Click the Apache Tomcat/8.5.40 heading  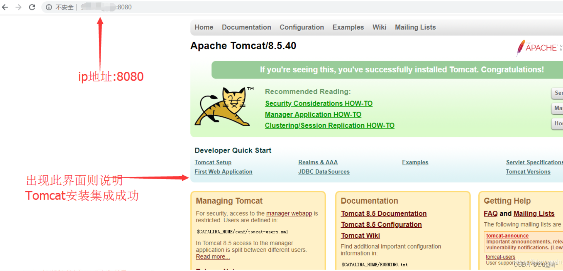point(243,46)
